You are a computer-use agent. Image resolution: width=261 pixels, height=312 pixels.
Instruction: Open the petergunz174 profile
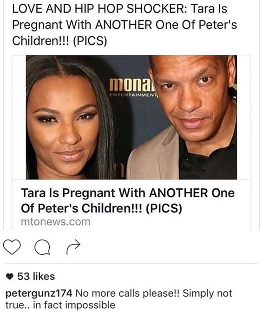coord(39,294)
